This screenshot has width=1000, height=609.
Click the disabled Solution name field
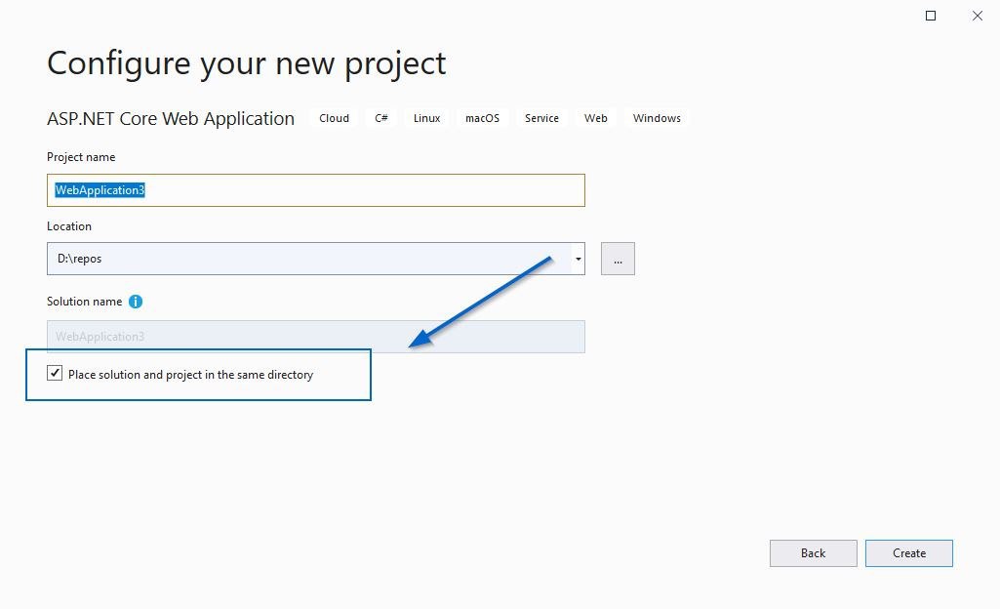(x=316, y=337)
